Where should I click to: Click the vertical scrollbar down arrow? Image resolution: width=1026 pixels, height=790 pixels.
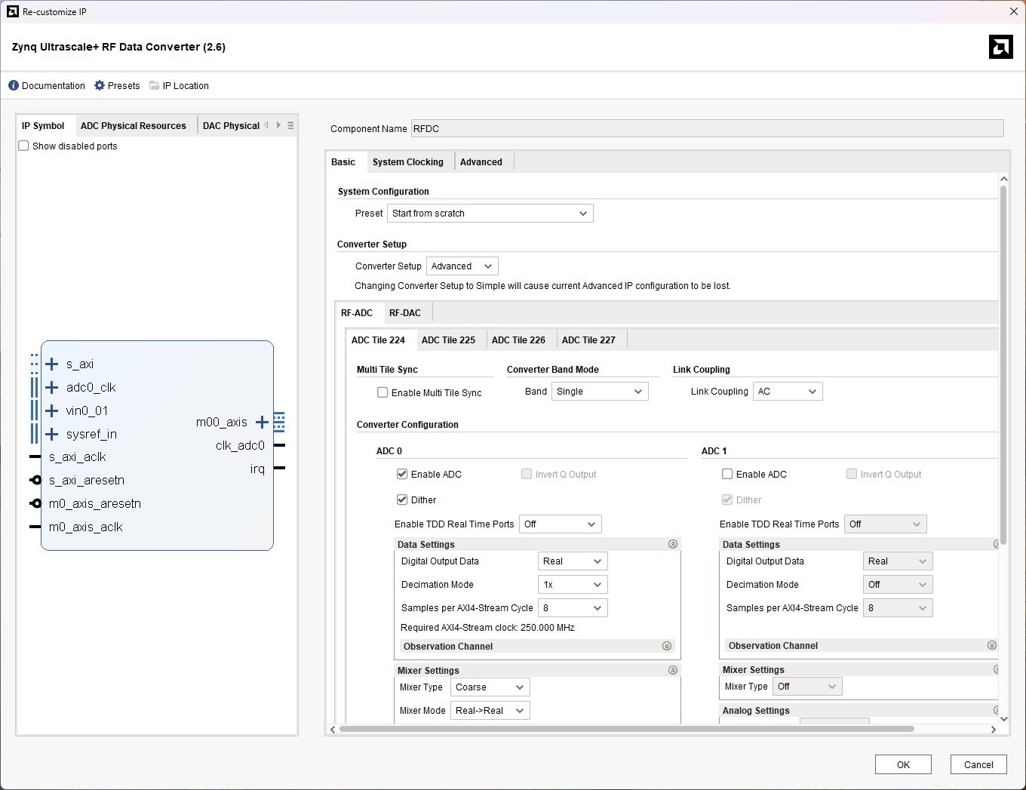pyautogui.click(x=1003, y=719)
